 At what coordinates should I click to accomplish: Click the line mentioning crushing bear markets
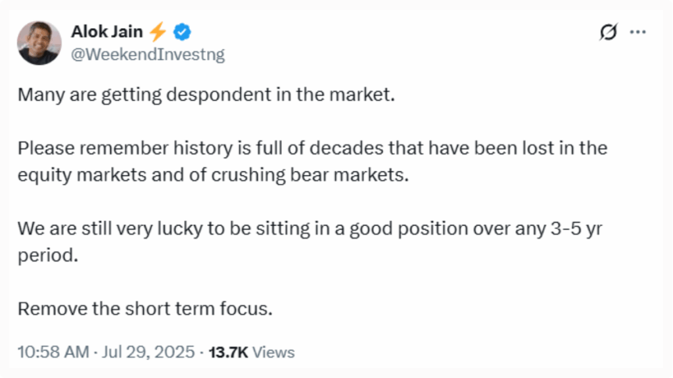pyautogui.click(x=214, y=175)
